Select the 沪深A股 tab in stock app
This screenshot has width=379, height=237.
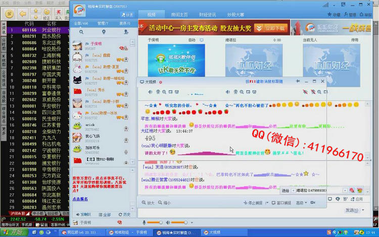[18, 213]
